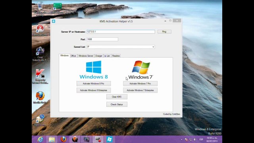Screen dimensions: 254x143
Task: Open Corel VideoStudio taskbar icon
Action: (x=87, y=139)
